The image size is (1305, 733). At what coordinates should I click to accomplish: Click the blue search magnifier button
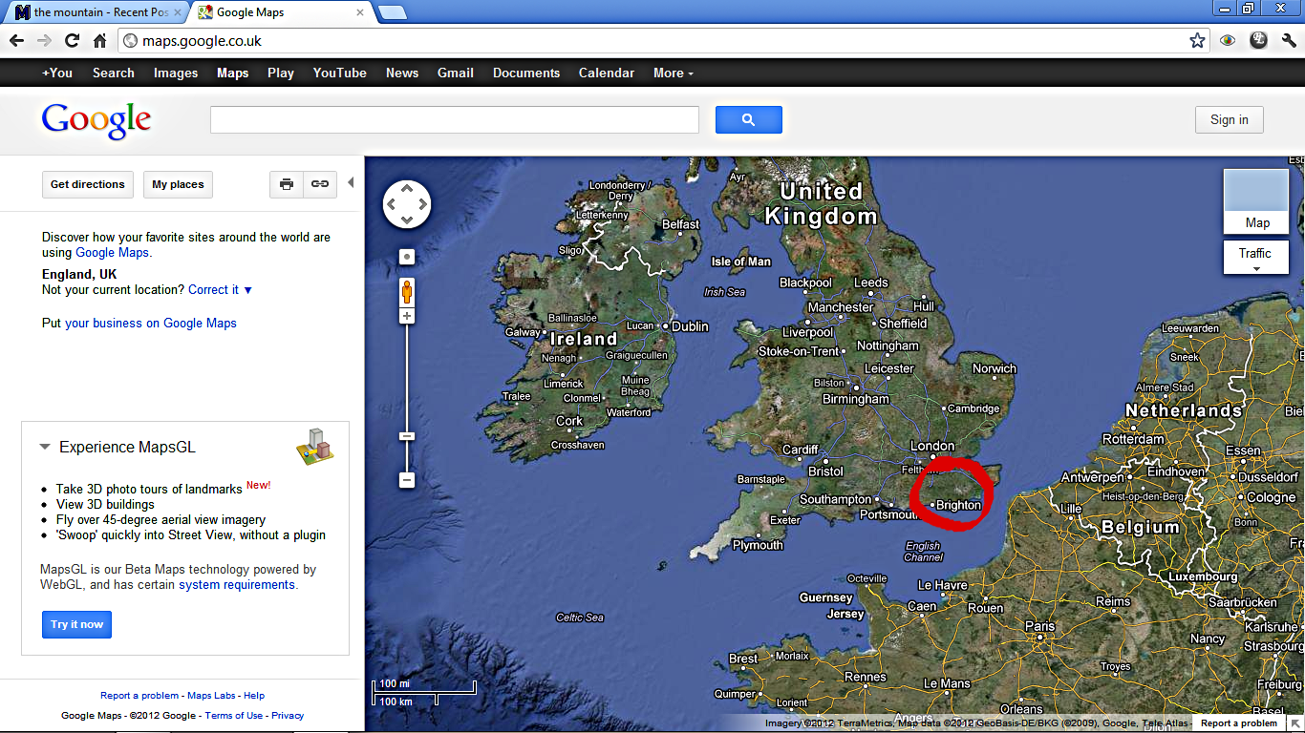click(749, 119)
